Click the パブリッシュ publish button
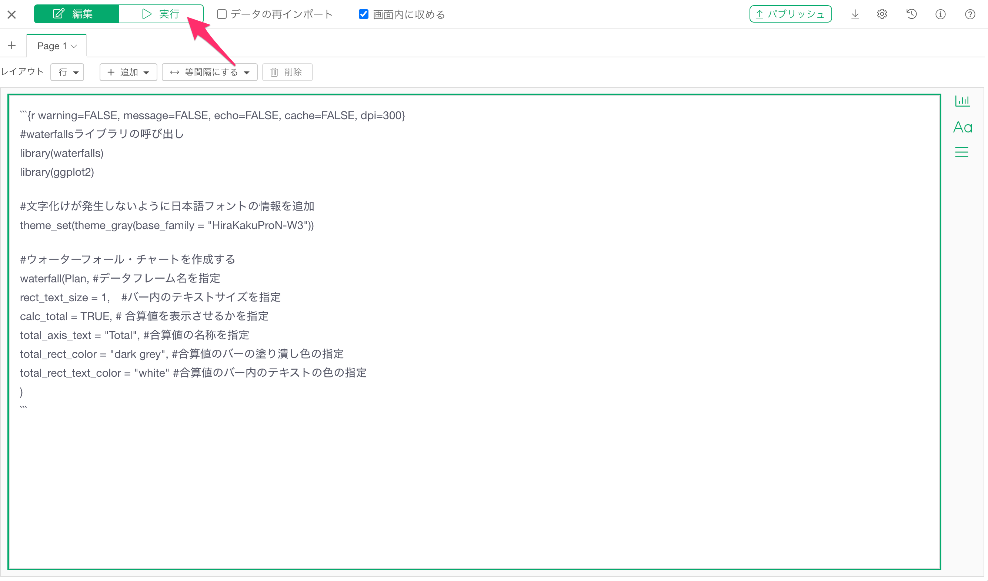This screenshot has width=988, height=581. tap(790, 14)
